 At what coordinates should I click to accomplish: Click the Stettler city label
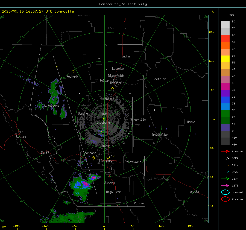click(x=159, y=79)
